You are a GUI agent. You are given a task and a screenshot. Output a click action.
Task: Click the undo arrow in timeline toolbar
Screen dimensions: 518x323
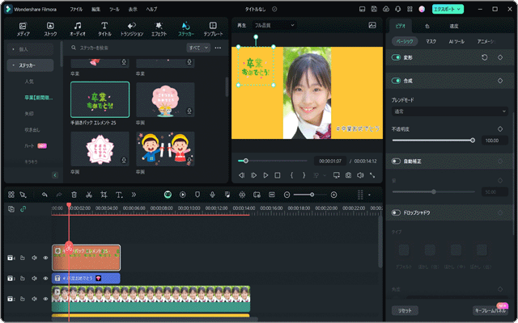[45, 195]
